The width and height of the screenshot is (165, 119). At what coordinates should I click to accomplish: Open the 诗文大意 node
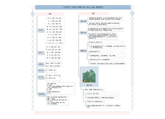point(83,33)
